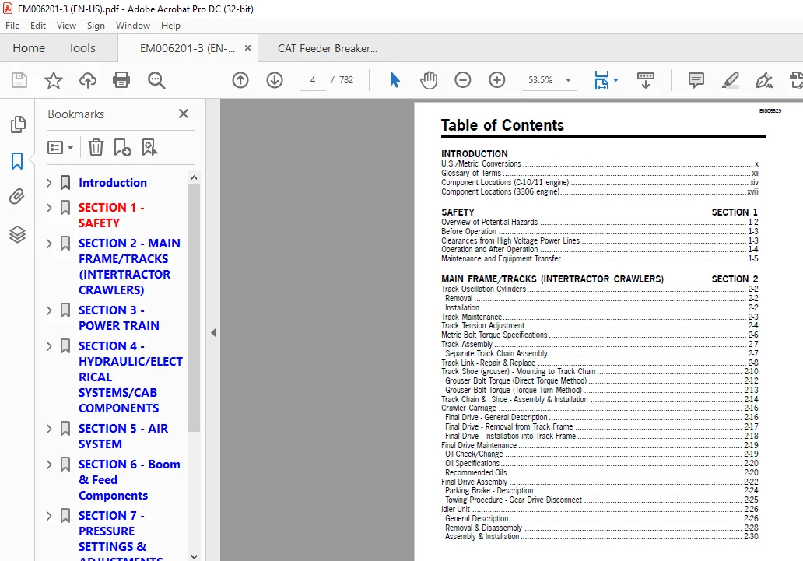Click the Sign document pen icon
This screenshot has height=561, width=803.
pos(764,80)
